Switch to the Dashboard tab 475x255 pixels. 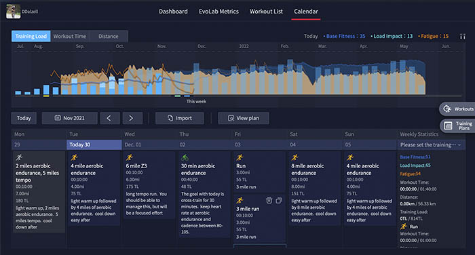tap(173, 12)
